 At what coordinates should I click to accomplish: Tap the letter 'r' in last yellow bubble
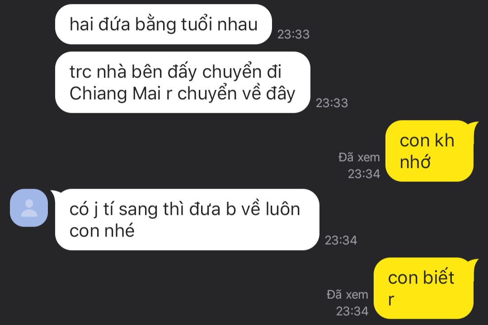coord(391,300)
